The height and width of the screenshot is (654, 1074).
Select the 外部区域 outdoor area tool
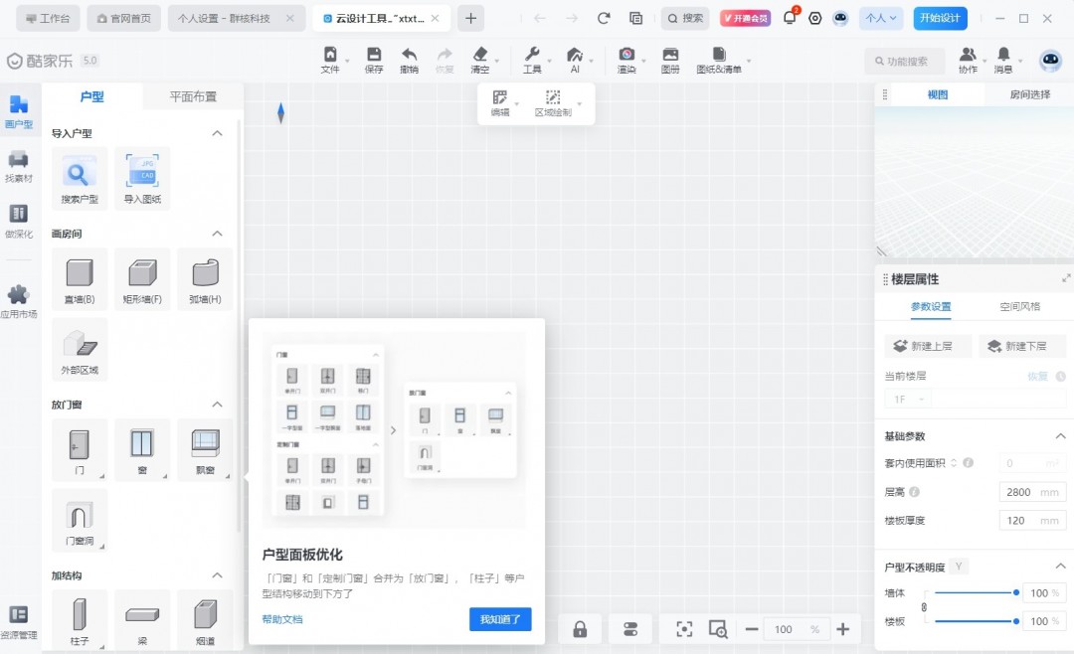point(80,349)
